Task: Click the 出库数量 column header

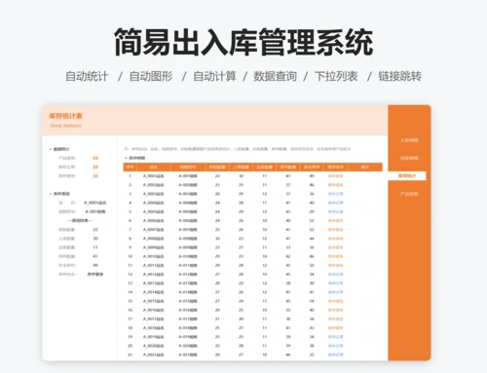Action: pyautogui.click(x=265, y=167)
